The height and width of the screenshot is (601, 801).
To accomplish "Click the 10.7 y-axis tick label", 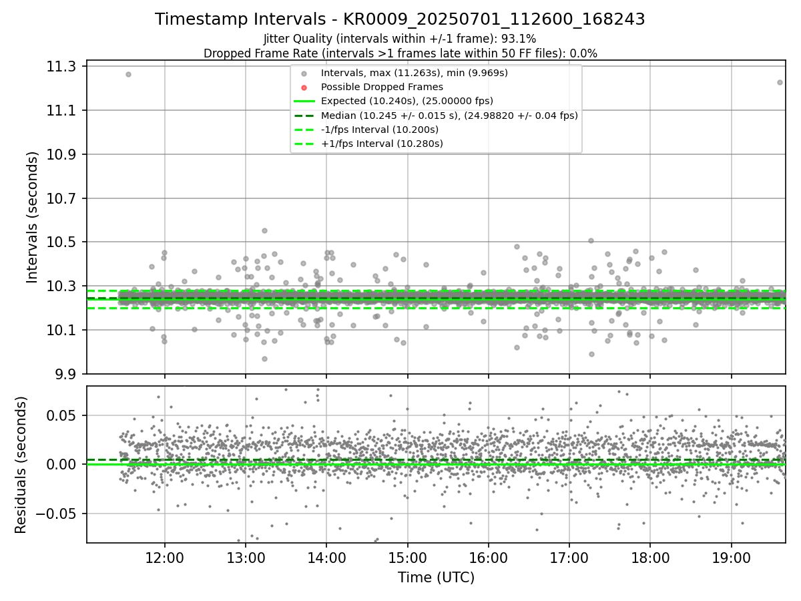I will click(x=63, y=198).
